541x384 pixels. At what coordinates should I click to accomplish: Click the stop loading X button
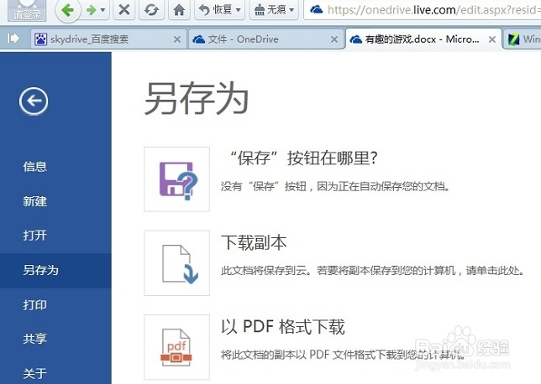click(124, 10)
